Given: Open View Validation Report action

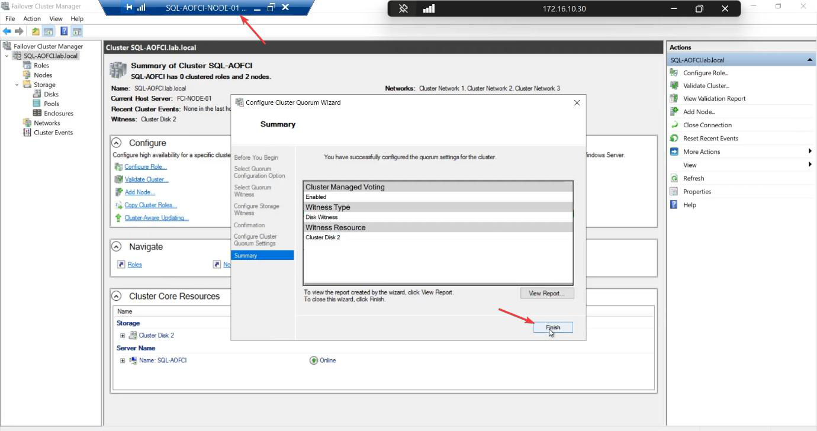Looking at the screenshot, I should 715,99.
